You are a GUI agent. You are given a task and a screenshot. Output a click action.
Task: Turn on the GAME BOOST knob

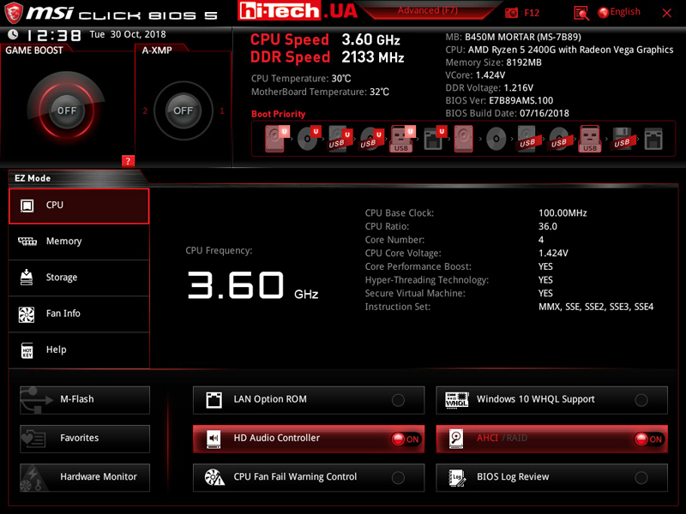(66, 111)
